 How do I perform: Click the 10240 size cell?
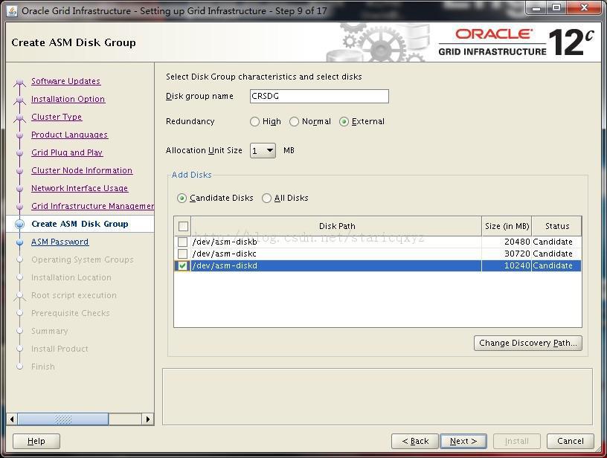[507, 265]
